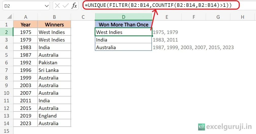Select cell containing year 1983
The height and width of the screenshot is (134, 256).
25,47
